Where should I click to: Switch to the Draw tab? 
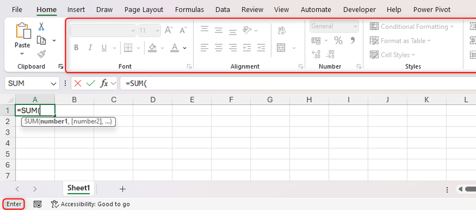tap(104, 10)
